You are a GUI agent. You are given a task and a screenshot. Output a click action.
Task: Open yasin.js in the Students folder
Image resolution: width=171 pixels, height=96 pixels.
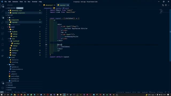(24, 36)
